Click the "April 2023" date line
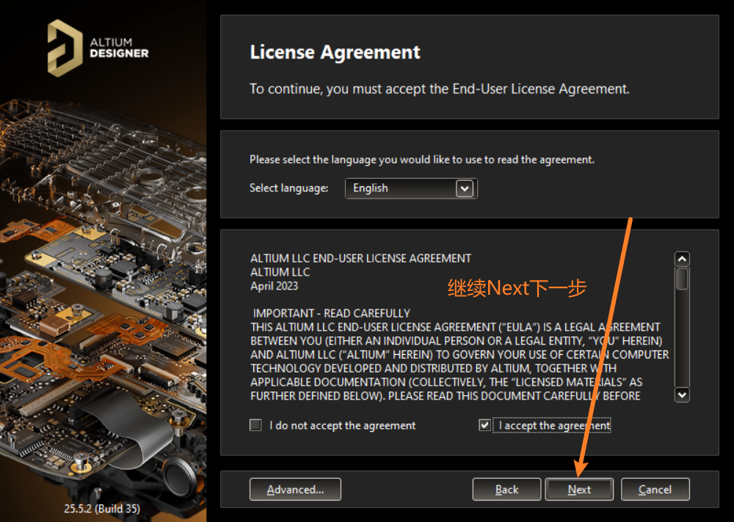The height and width of the screenshot is (522, 734). (x=274, y=286)
